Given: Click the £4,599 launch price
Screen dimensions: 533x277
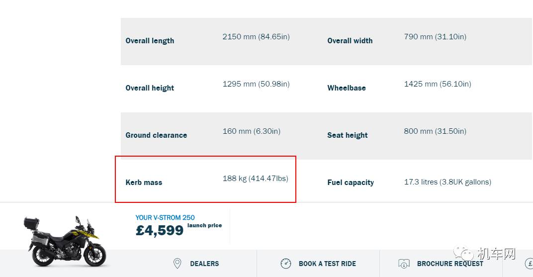Looking at the screenshot, I should 160,230.
